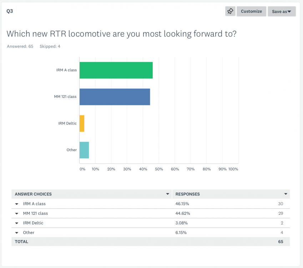Click the green IRM A class bar
Viewport: 303px width, 268px height.
[116, 70]
